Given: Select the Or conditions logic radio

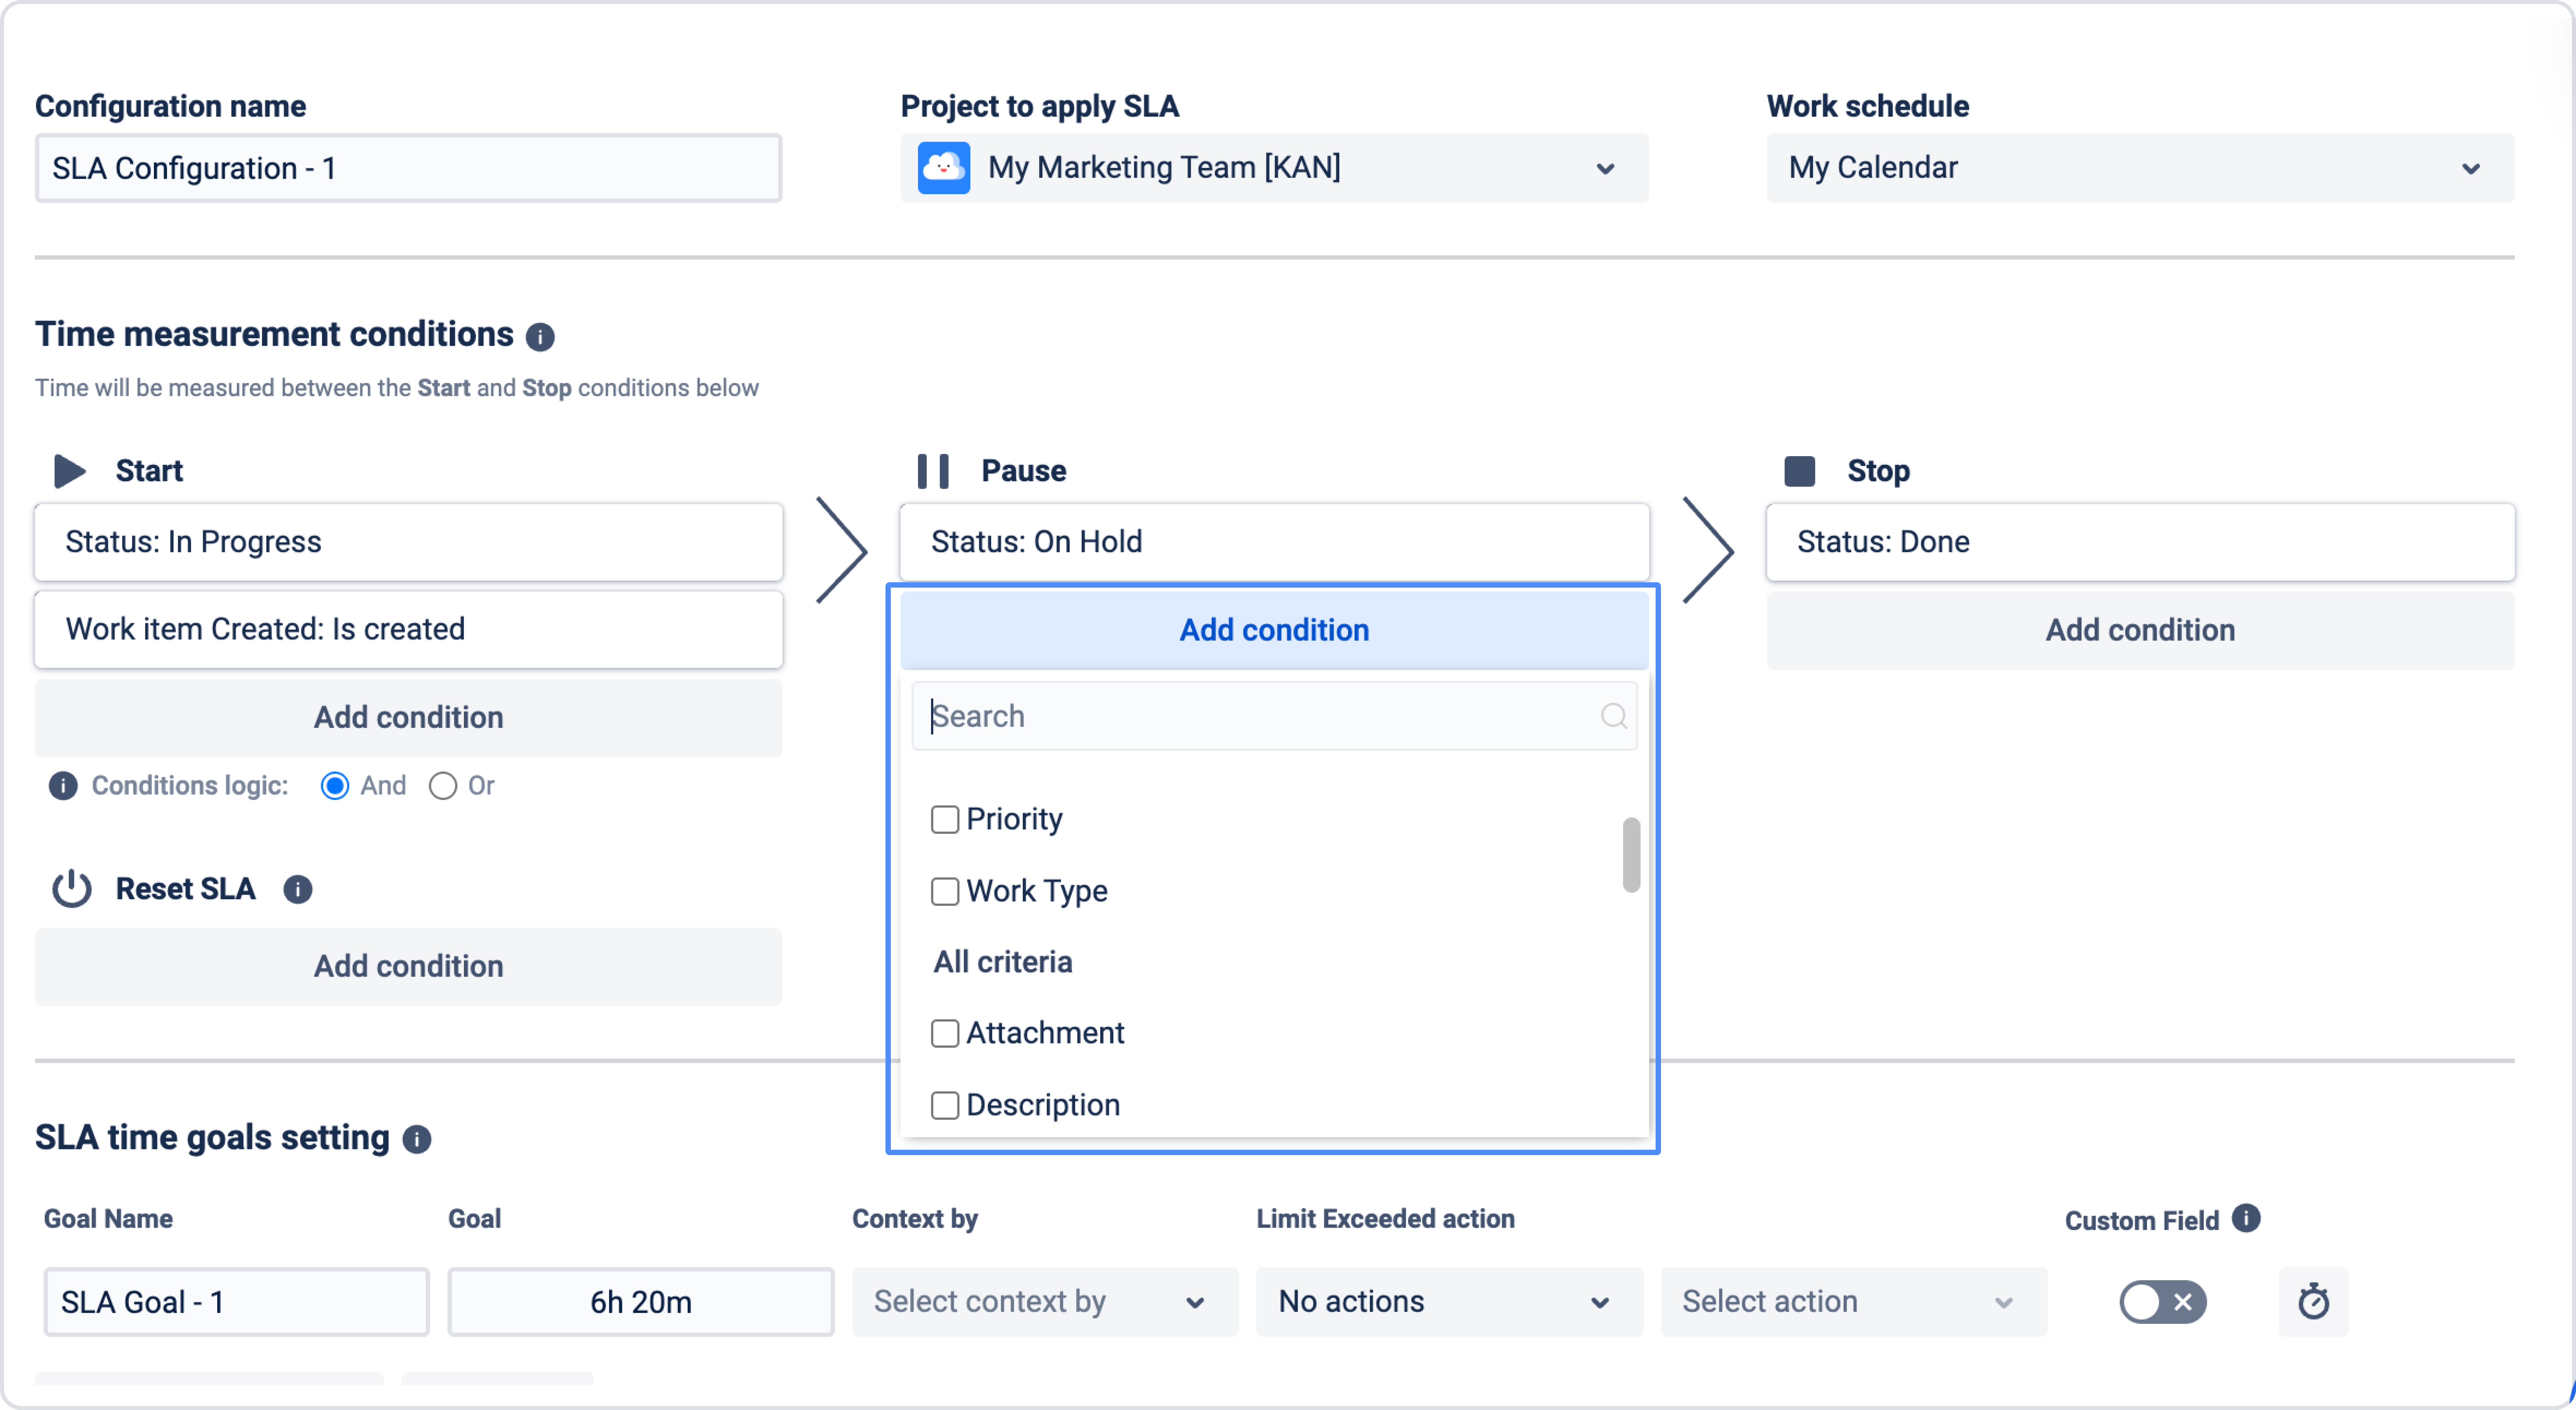Looking at the screenshot, I should (443, 786).
